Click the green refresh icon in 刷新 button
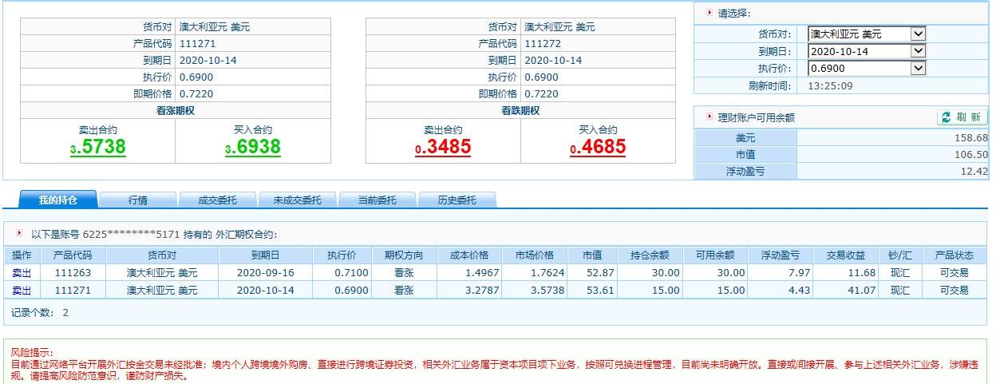Viewport: 996px width, 384px height. click(947, 117)
